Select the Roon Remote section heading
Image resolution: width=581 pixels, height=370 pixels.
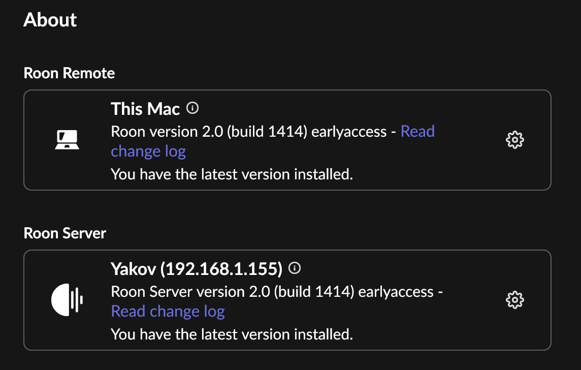coord(69,73)
